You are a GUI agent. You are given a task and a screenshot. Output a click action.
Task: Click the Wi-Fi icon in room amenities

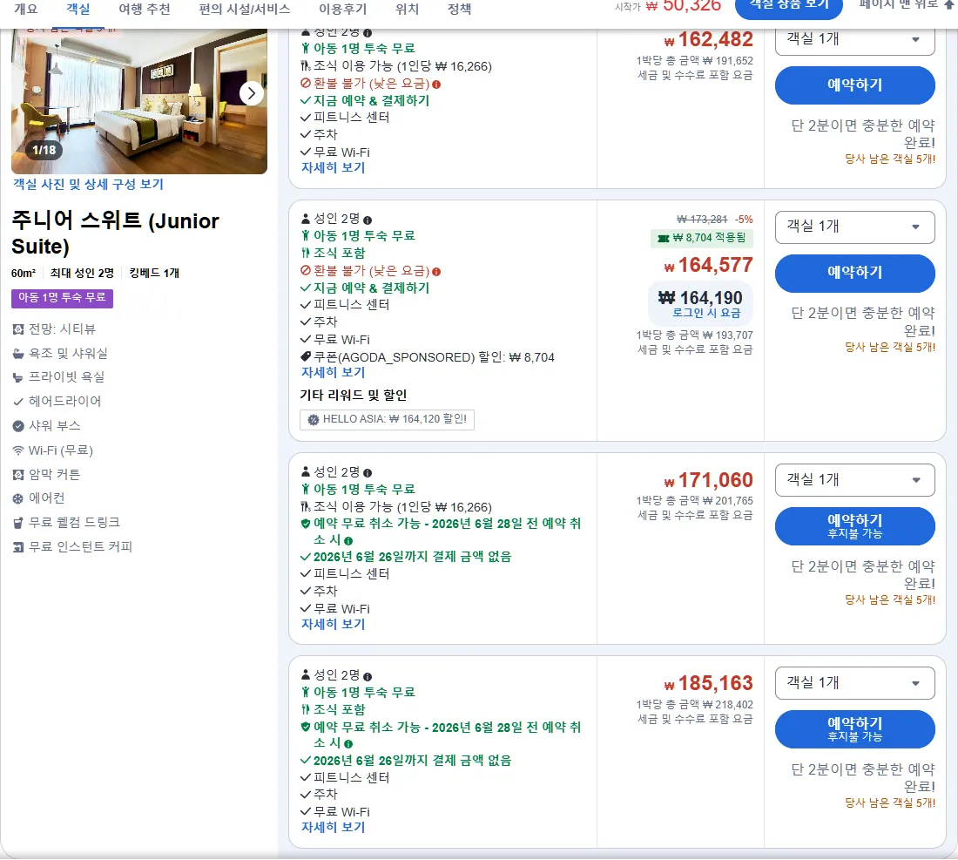click(x=18, y=450)
